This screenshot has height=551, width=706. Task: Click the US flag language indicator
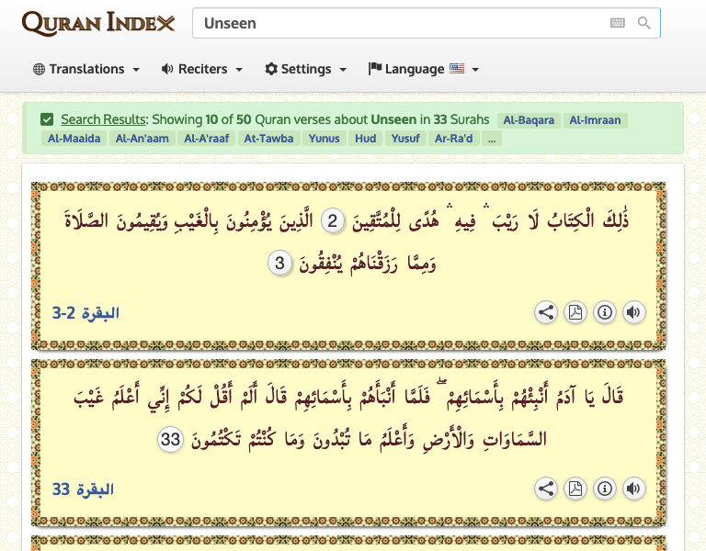(x=457, y=68)
